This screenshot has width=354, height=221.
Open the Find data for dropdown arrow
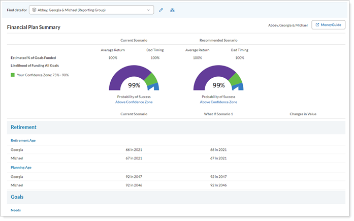click(148, 10)
